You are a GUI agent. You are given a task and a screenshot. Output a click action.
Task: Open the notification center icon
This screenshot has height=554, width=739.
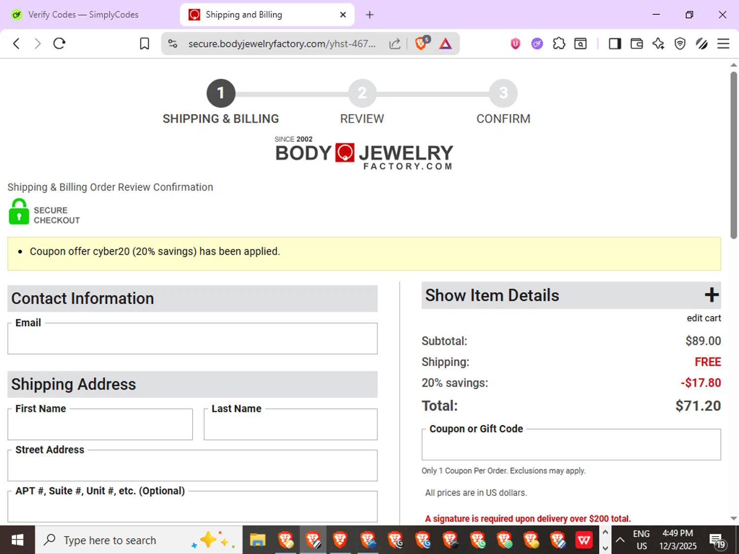coord(717,540)
